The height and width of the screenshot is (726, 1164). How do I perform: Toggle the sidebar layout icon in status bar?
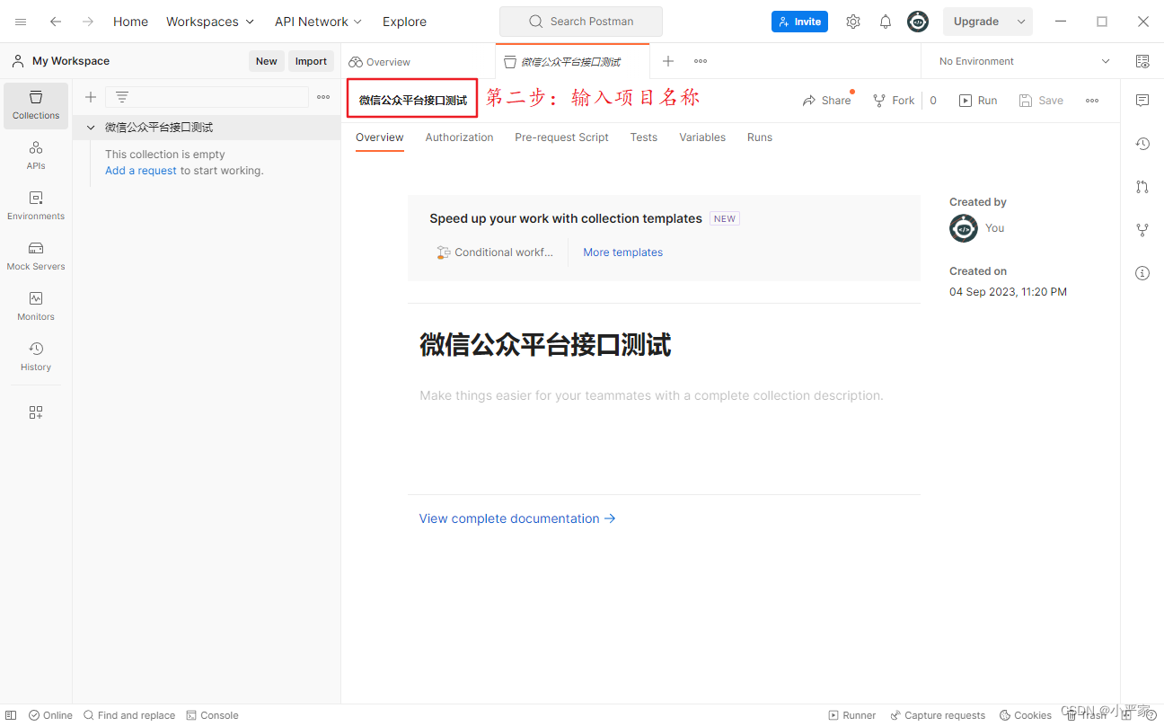[x=11, y=715]
